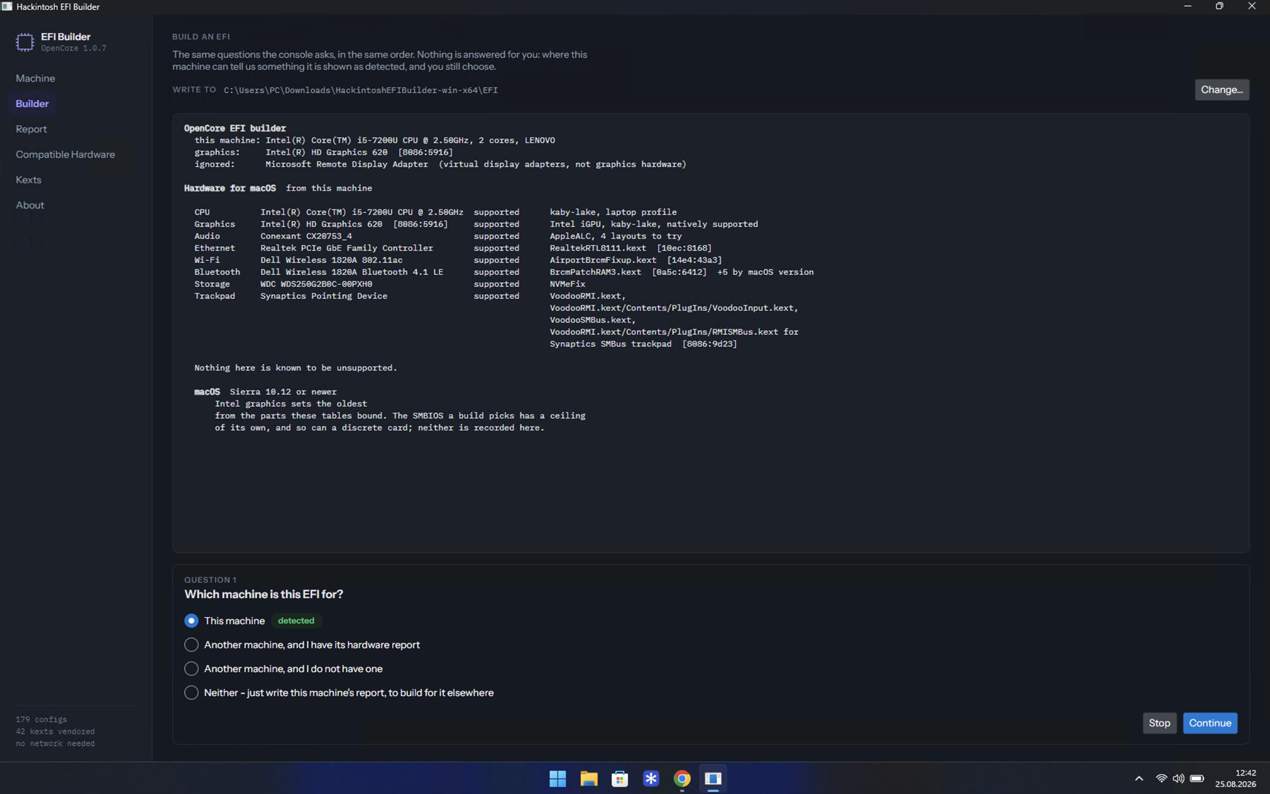
Task: Select the 'This machine' radio option
Action: pyautogui.click(x=191, y=621)
